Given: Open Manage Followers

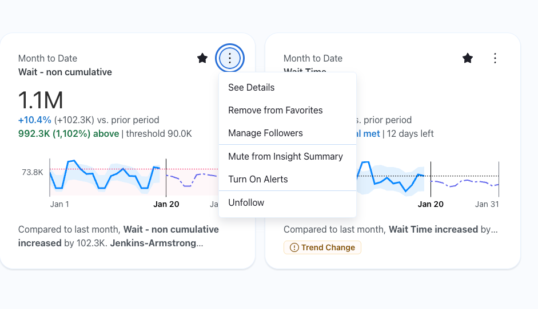Looking at the screenshot, I should [x=265, y=133].
